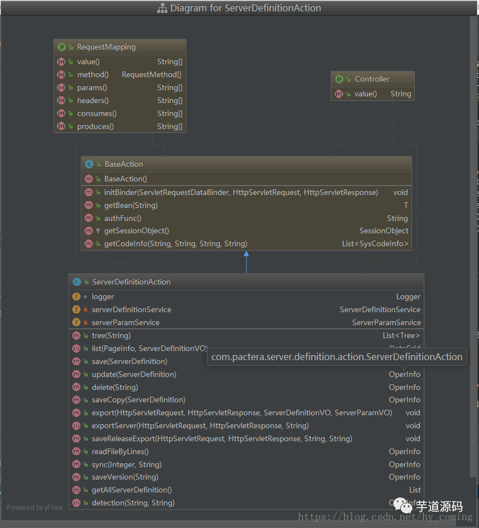
Task: Click the method icon beside update(ServerDefinition)
Action: [x=77, y=375]
